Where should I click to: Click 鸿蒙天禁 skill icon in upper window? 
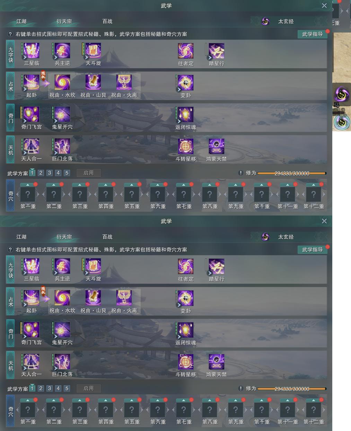pos(217,146)
